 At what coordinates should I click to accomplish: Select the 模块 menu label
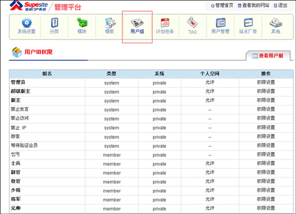82,31
